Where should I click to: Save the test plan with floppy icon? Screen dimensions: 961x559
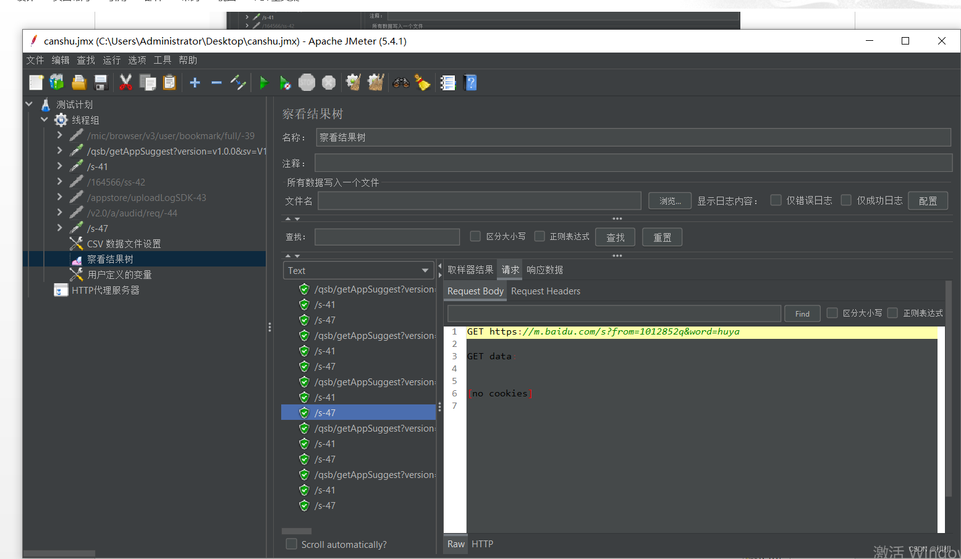tap(101, 82)
